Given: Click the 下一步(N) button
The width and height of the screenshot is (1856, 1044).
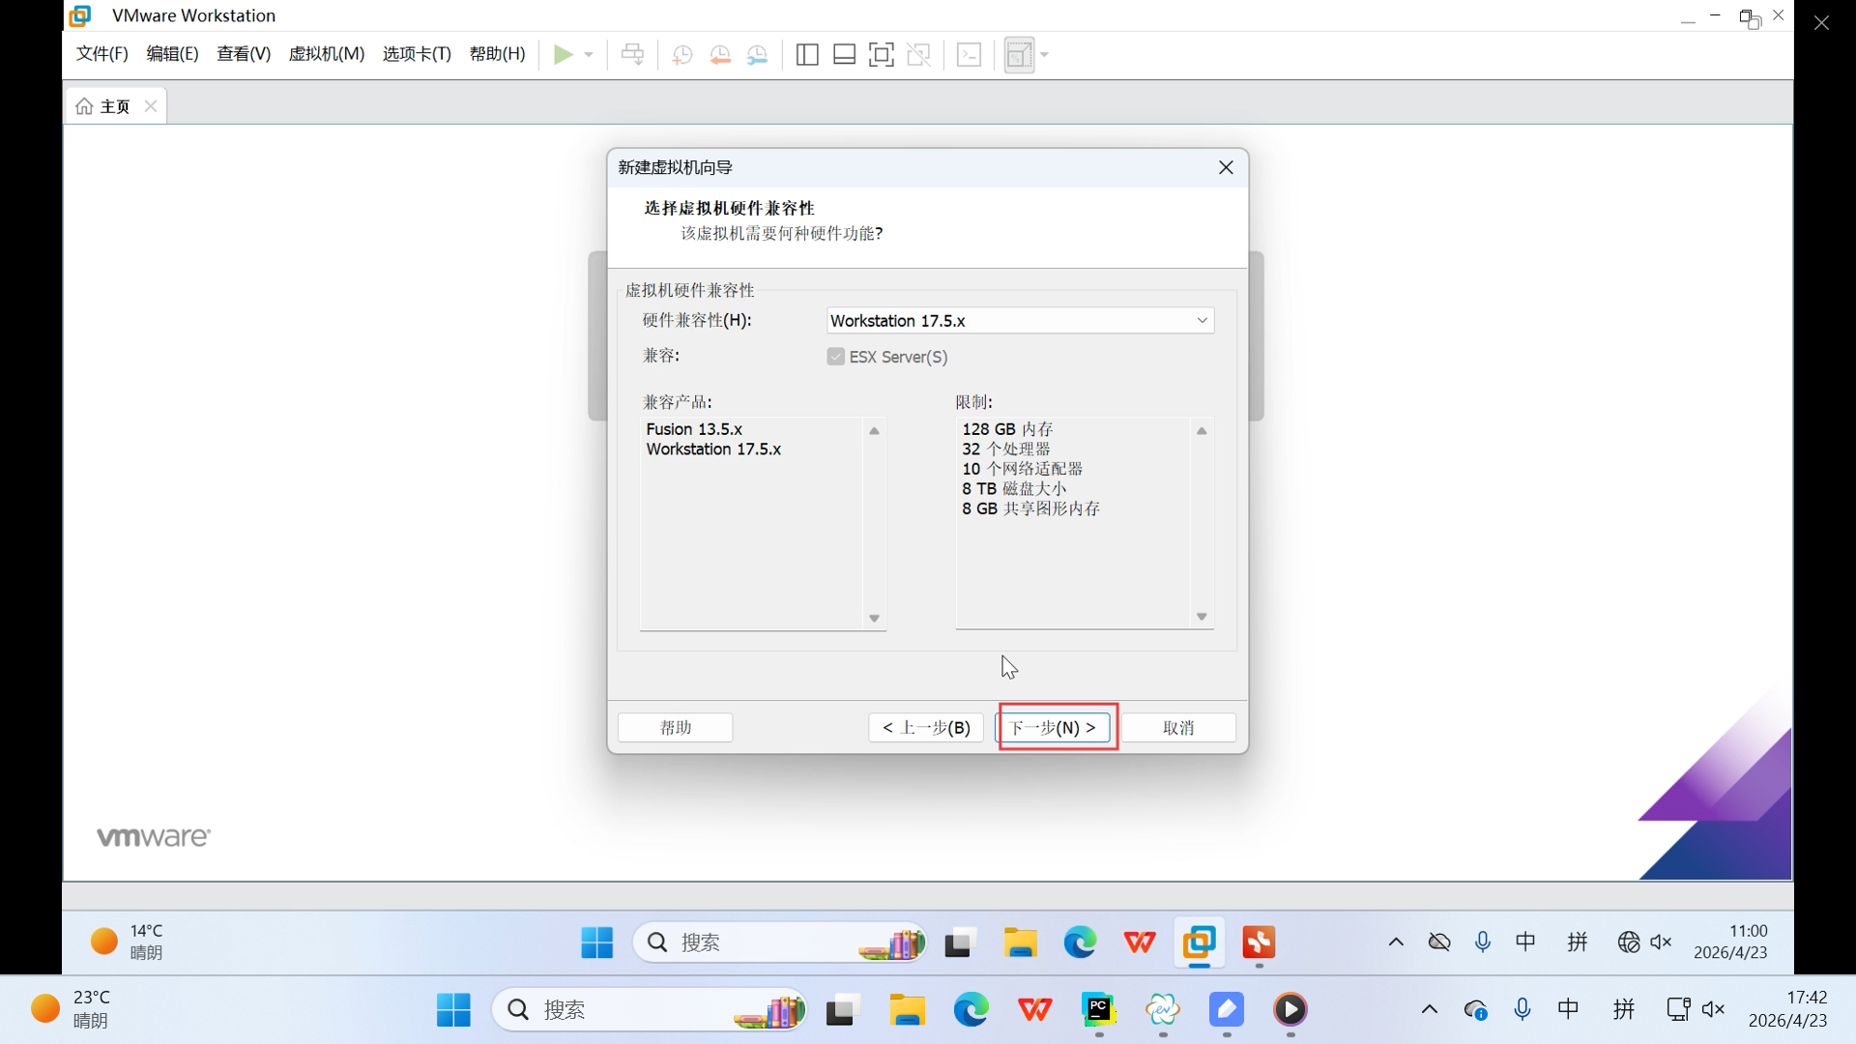Looking at the screenshot, I should tap(1053, 728).
